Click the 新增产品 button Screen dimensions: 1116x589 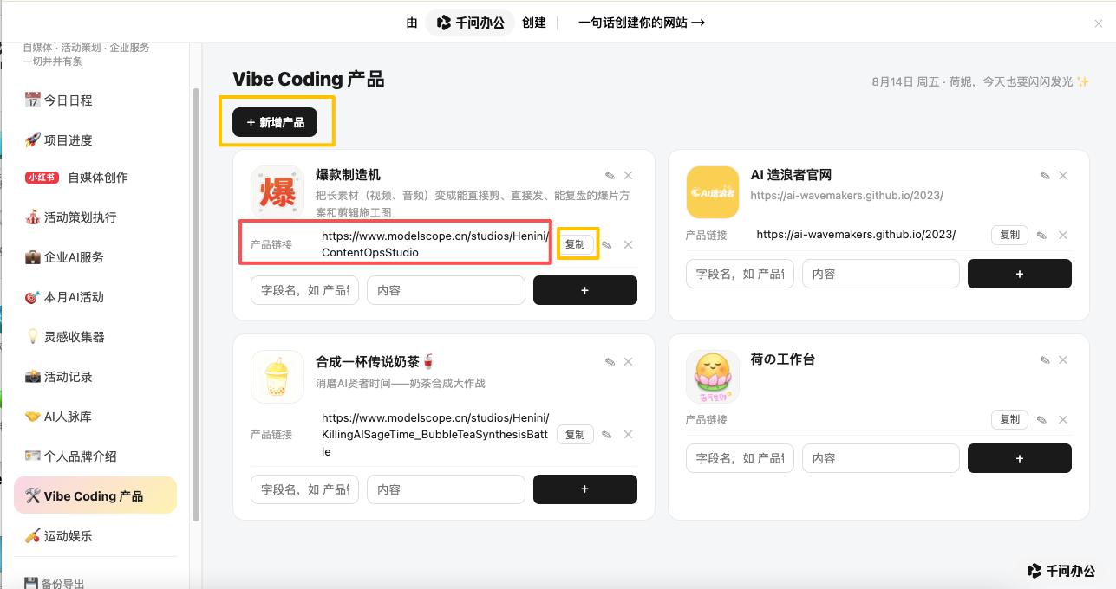click(275, 123)
